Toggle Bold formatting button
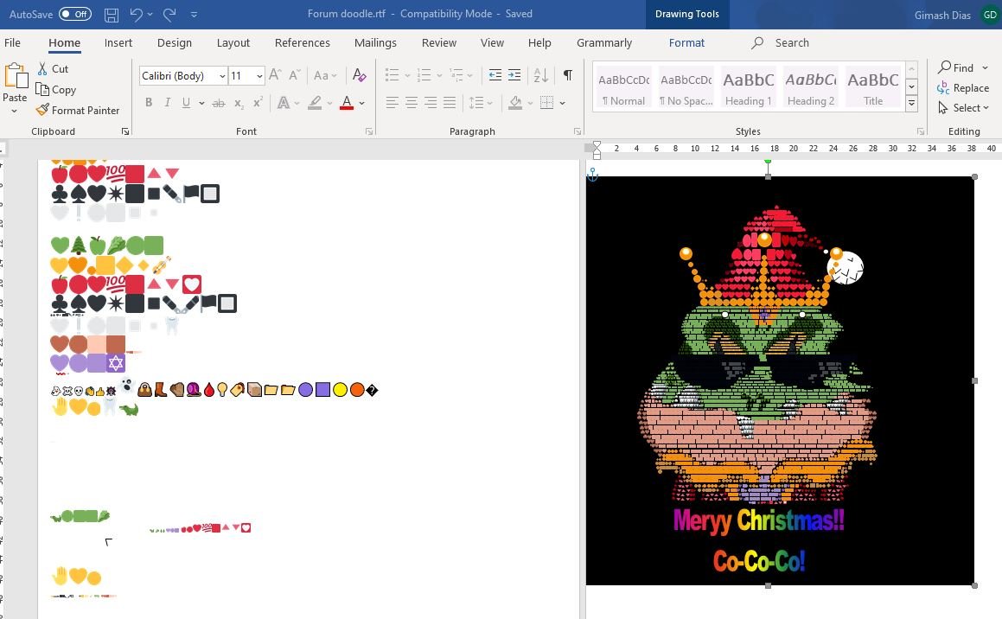The width and height of the screenshot is (1002, 619). pyautogui.click(x=149, y=103)
